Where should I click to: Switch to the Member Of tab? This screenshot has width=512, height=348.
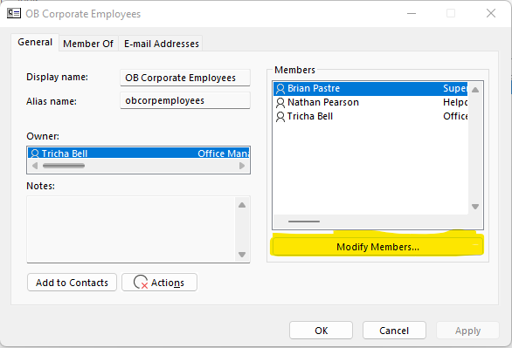[x=88, y=44]
